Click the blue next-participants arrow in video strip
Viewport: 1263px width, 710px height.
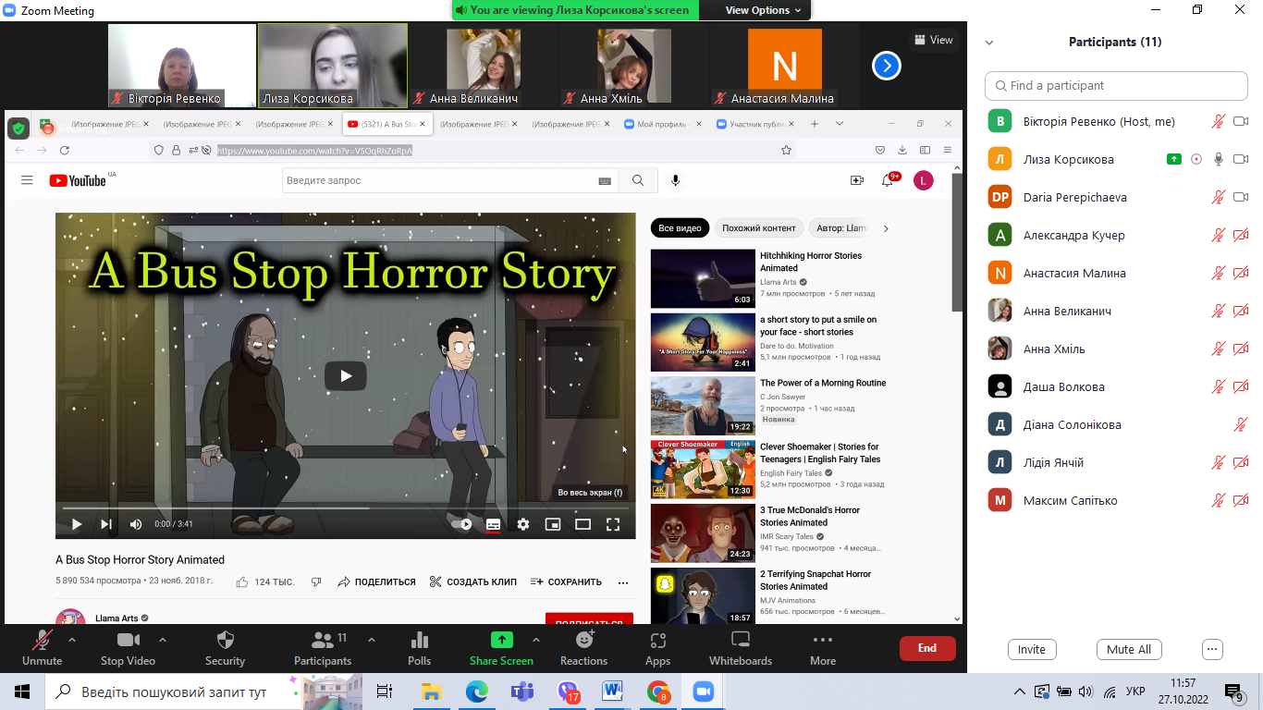pyautogui.click(x=886, y=66)
